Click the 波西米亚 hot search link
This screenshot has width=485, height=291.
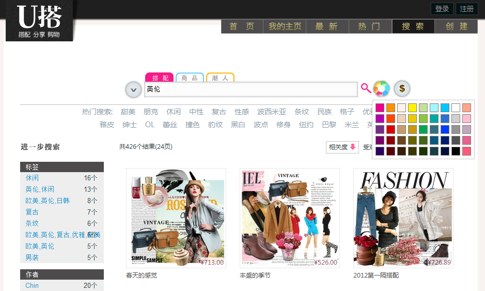271,112
